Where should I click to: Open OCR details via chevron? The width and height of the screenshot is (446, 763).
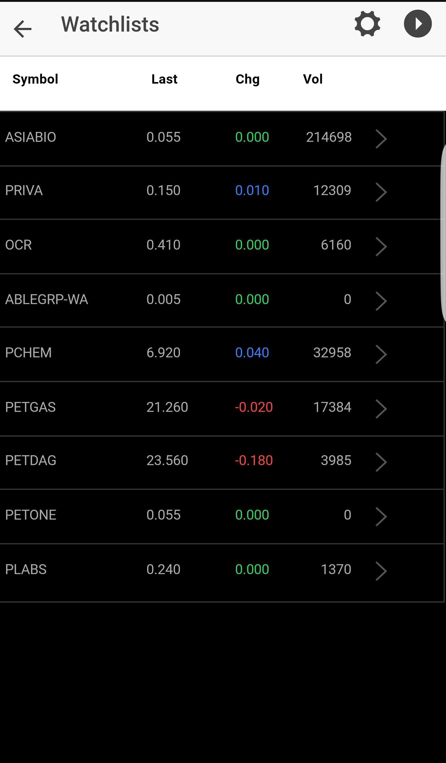coord(381,246)
